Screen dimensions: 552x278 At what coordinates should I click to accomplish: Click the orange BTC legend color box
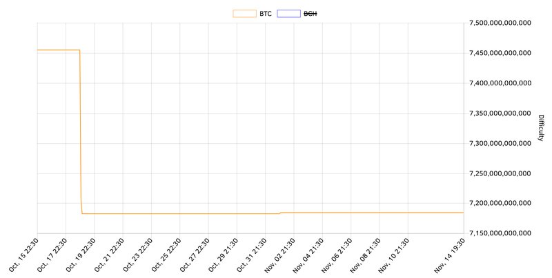click(x=244, y=13)
